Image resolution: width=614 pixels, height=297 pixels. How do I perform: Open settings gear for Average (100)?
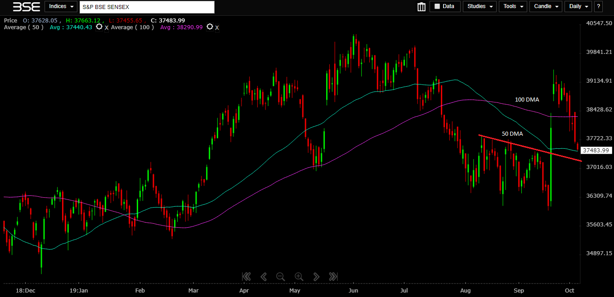pyautogui.click(x=210, y=27)
